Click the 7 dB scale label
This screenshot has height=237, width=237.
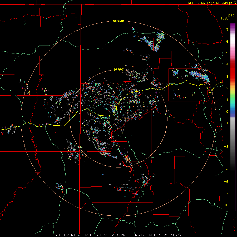tap(227, 29)
